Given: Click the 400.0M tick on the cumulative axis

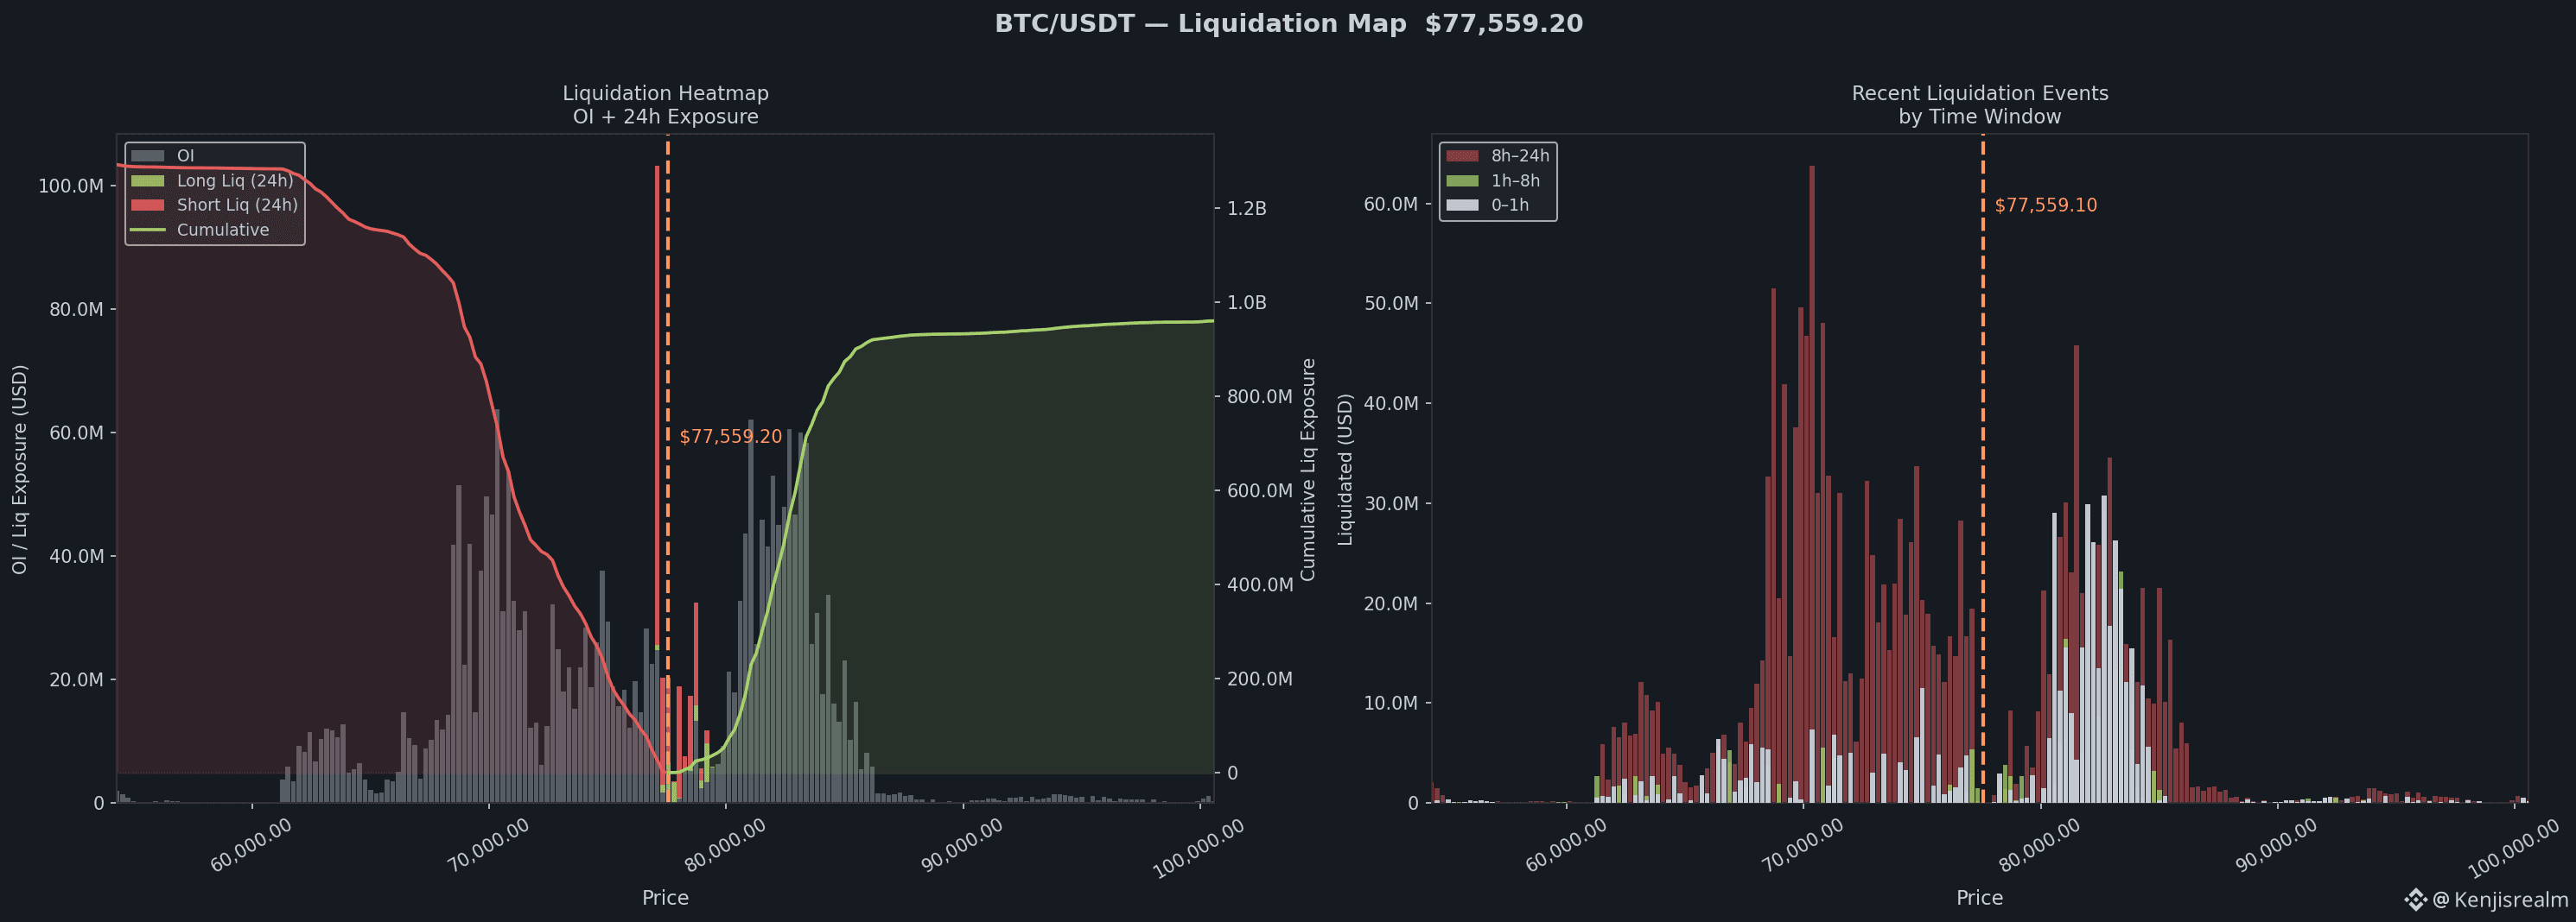Looking at the screenshot, I should click(1260, 584).
